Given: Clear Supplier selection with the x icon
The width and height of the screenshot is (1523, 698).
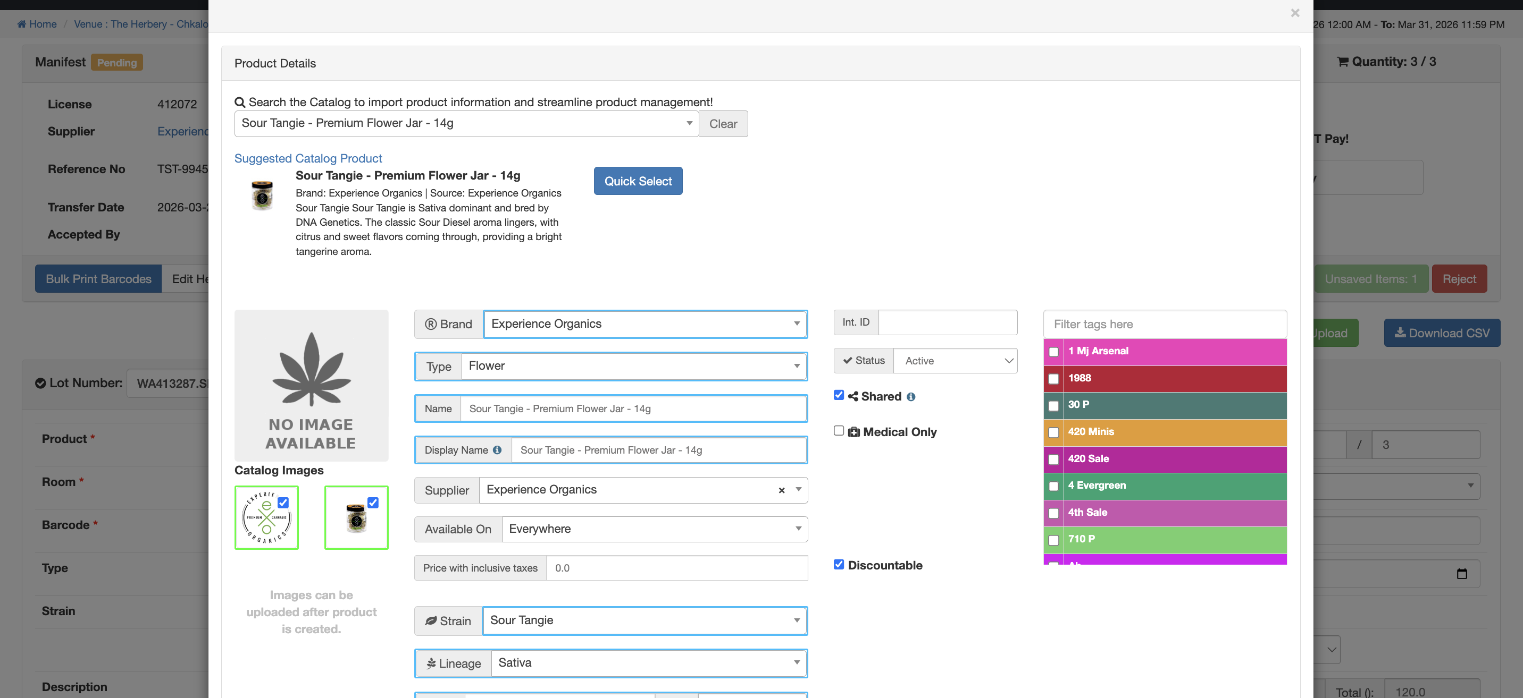Looking at the screenshot, I should coord(782,490).
